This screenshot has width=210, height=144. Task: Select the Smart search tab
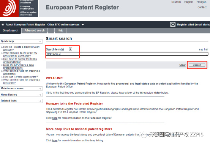[x=11, y=30]
